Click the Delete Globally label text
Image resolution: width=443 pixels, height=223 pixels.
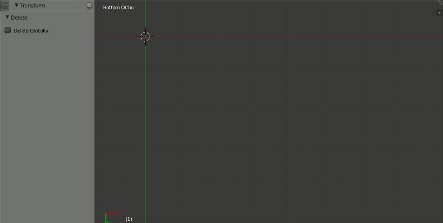31,31
